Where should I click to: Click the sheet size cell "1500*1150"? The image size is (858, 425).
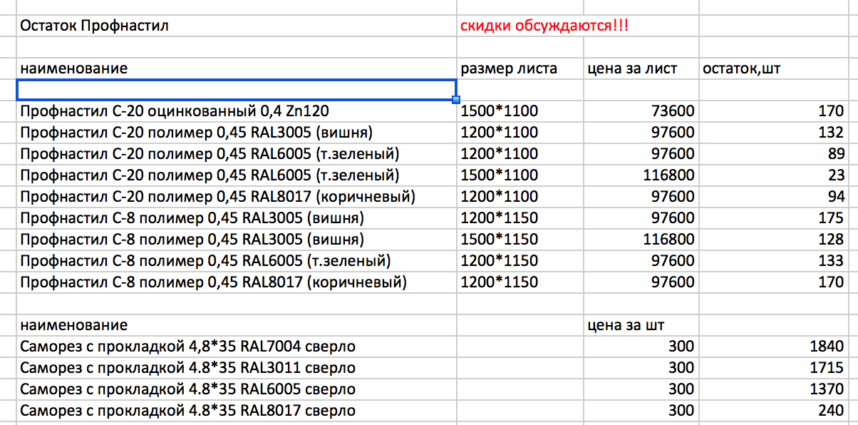click(x=500, y=240)
